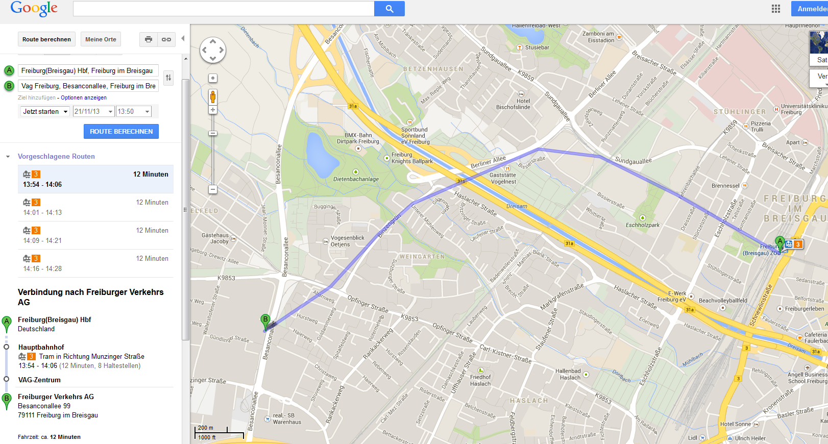Switch to the Meine Orte tab
The height and width of the screenshot is (444, 828).
coord(101,39)
